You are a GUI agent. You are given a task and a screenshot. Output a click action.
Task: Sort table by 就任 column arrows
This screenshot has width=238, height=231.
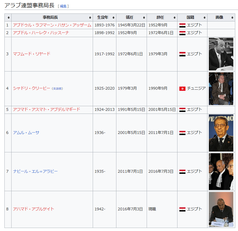pos(144,18)
